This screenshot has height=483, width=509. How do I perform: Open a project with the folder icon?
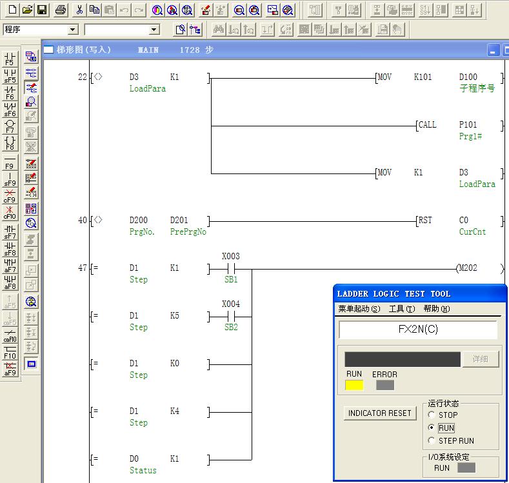tap(27, 10)
